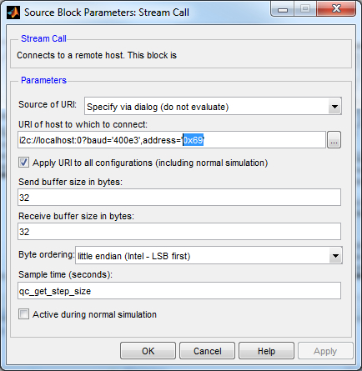Screen dimensions: 362x371
Task: Click the Cancel button
Action: coord(208,351)
